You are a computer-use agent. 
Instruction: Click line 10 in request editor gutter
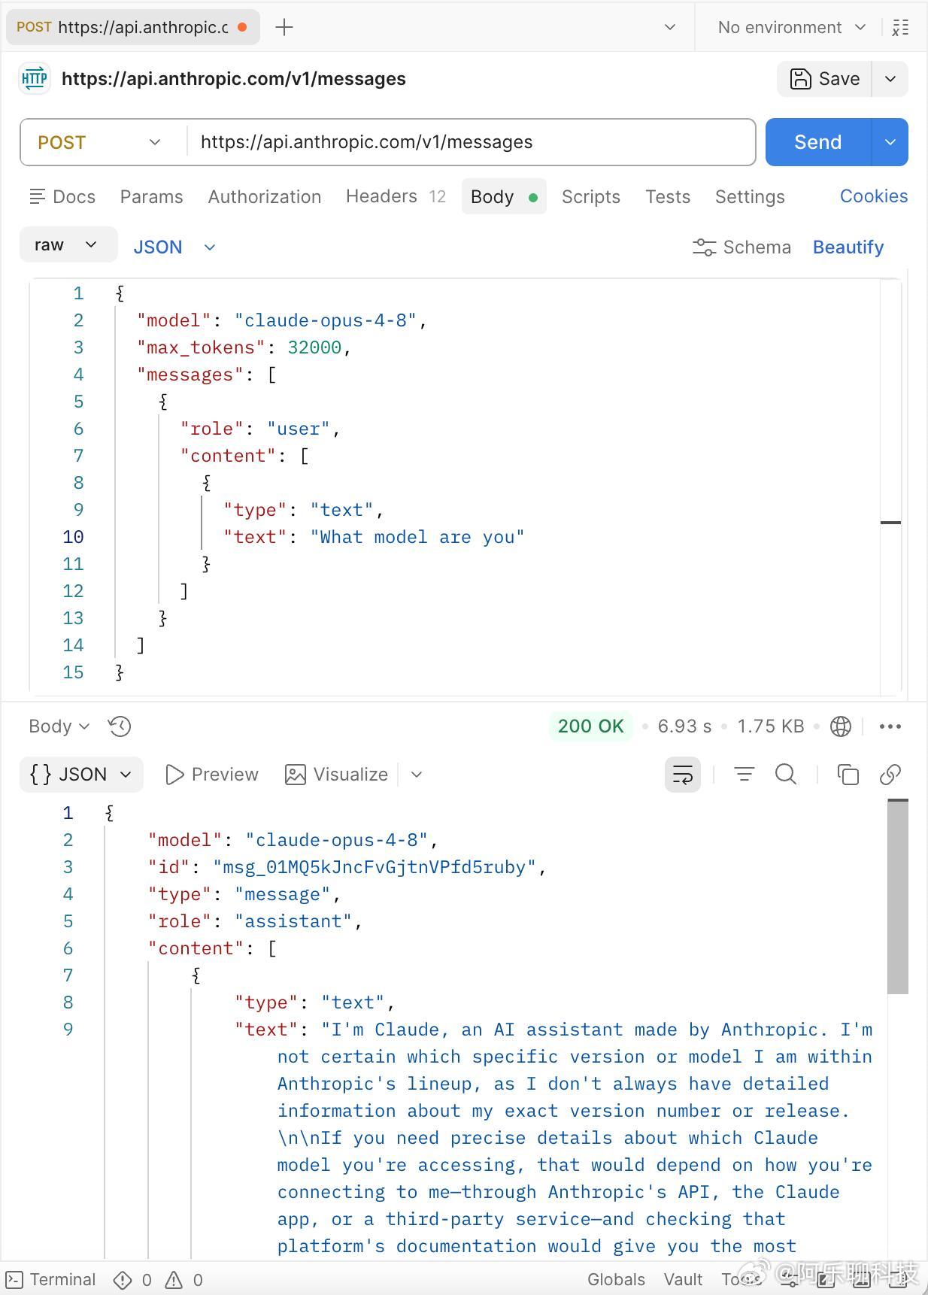tap(73, 537)
